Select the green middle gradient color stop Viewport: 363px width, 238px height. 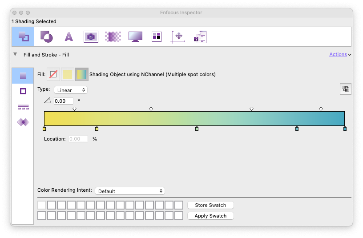point(197,129)
